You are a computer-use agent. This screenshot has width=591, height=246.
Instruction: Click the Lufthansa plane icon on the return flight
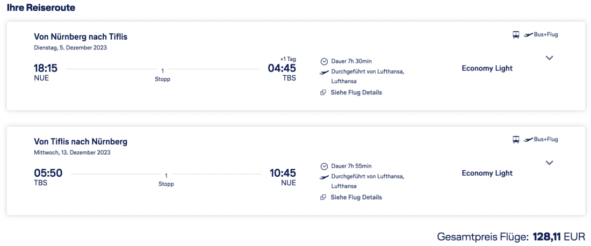click(x=324, y=177)
